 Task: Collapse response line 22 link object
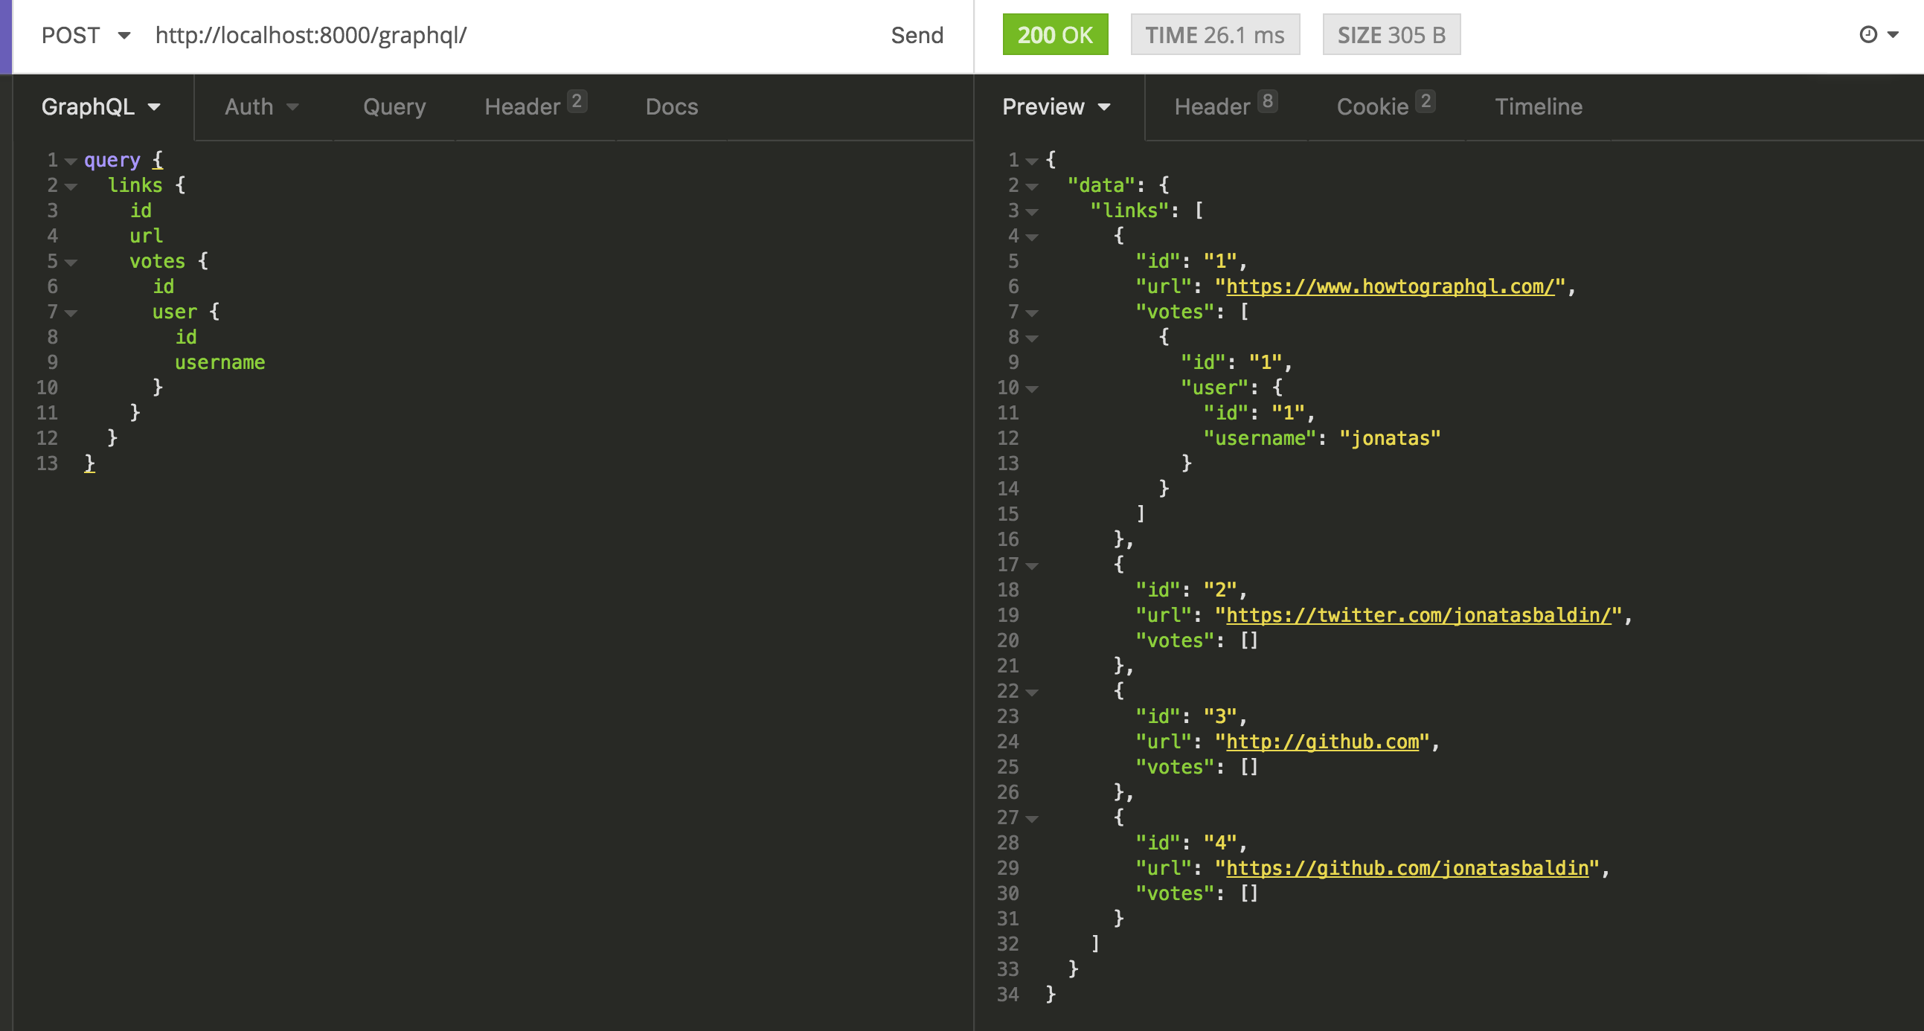pos(1031,693)
